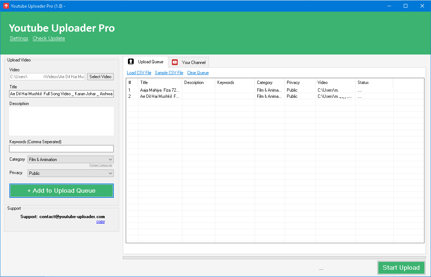
Task: Open the Sample CSV File link
Action: pyautogui.click(x=169, y=73)
